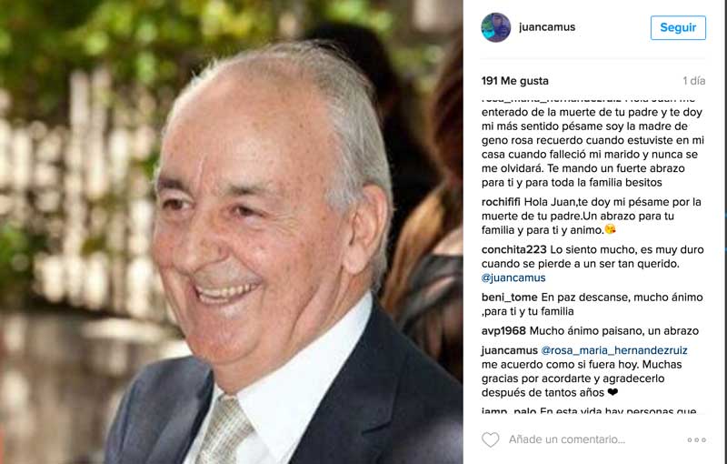Click the Seguir follow button
This screenshot has height=464, width=727.
[678, 27]
